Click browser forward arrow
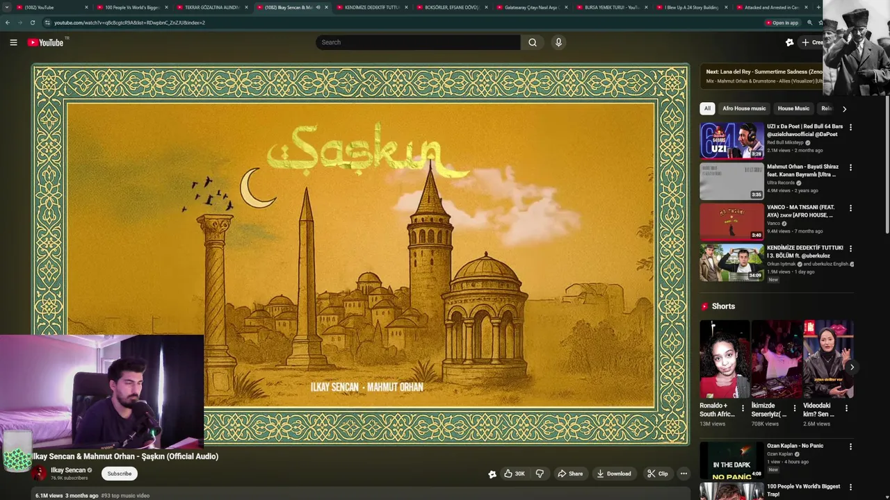The image size is (890, 500). pos(20,23)
